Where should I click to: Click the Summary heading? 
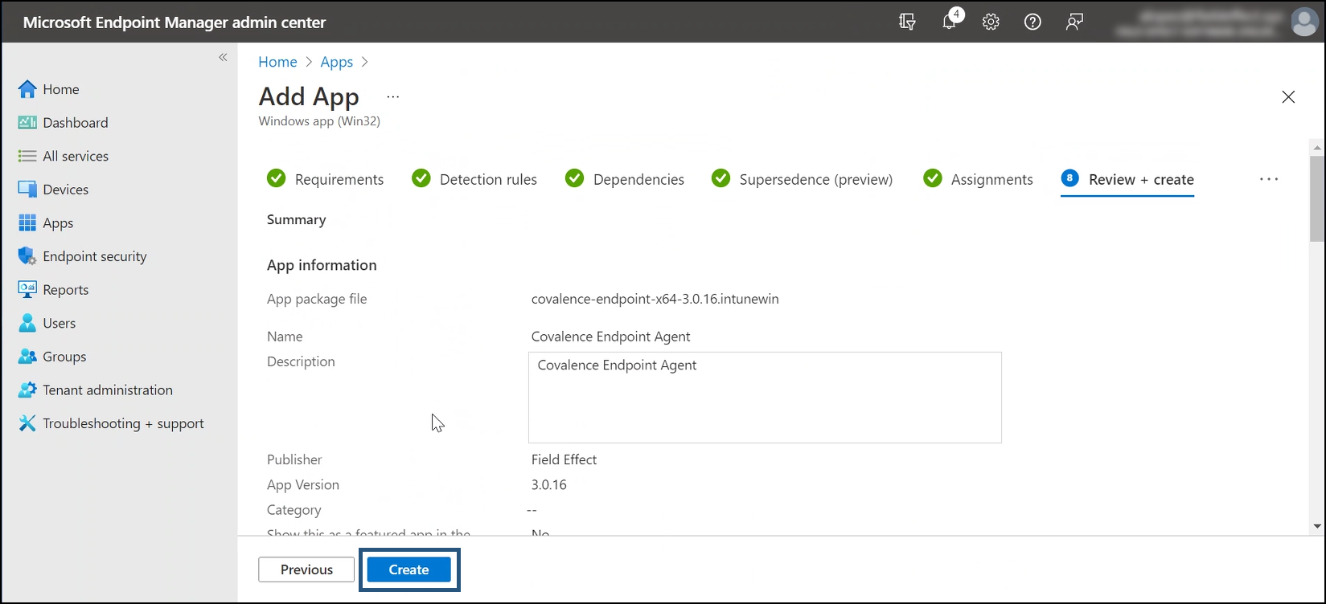click(296, 219)
